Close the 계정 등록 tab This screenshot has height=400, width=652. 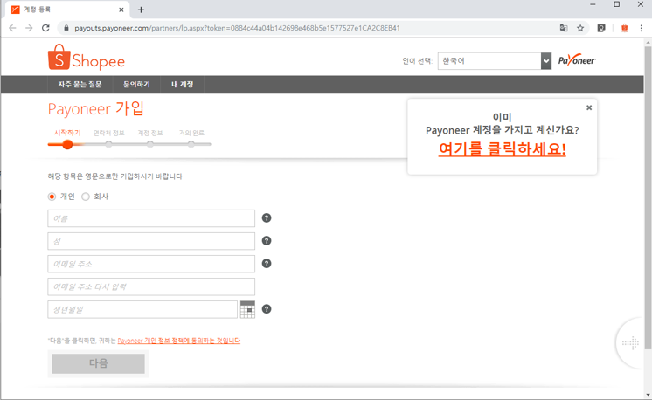(x=121, y=10)
